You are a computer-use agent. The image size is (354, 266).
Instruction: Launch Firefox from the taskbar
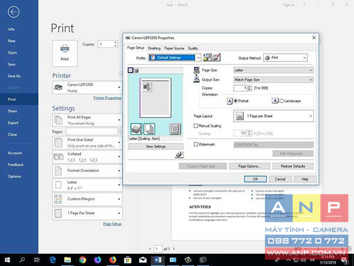(x=113, y=260)
